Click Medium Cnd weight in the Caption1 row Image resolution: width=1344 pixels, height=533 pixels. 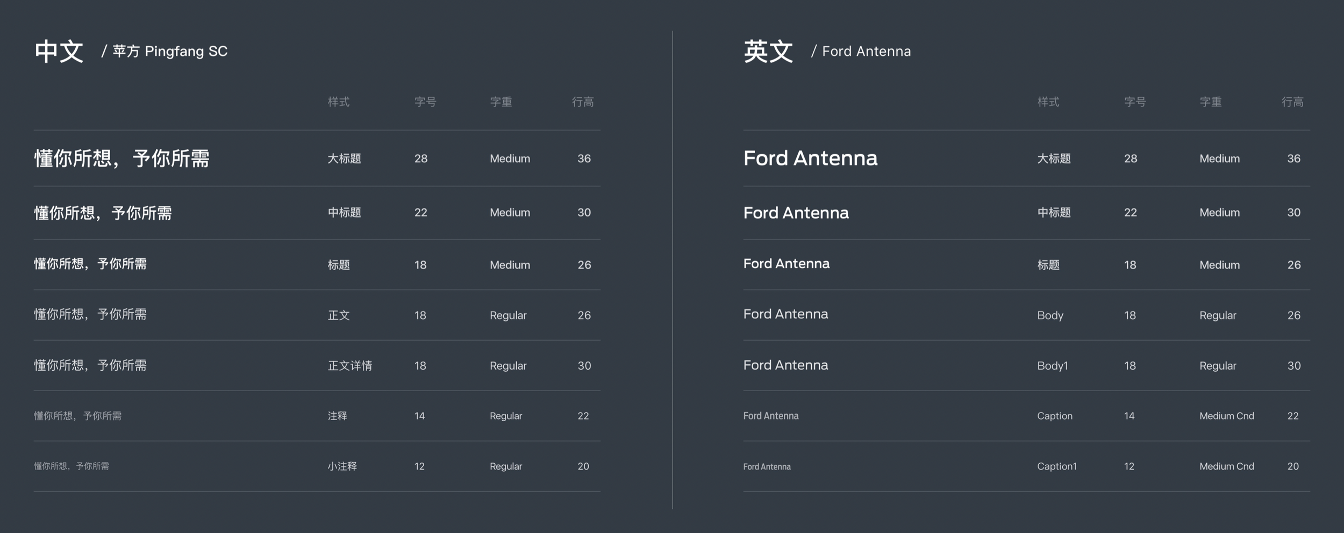pos(1226,466)
